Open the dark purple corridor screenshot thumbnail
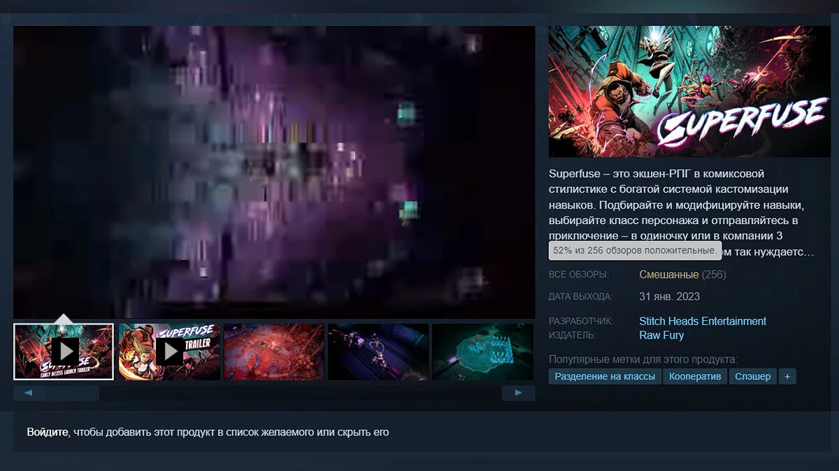The image size is (839, 471). coord(378,352)
